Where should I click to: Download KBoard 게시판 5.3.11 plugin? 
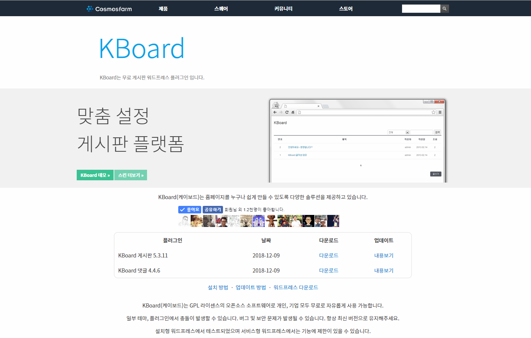tap(328, 256)
